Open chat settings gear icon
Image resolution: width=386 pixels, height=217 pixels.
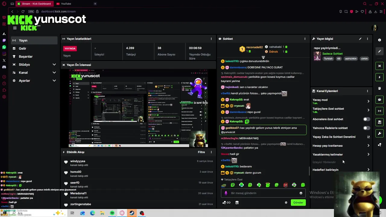point(286,203)
